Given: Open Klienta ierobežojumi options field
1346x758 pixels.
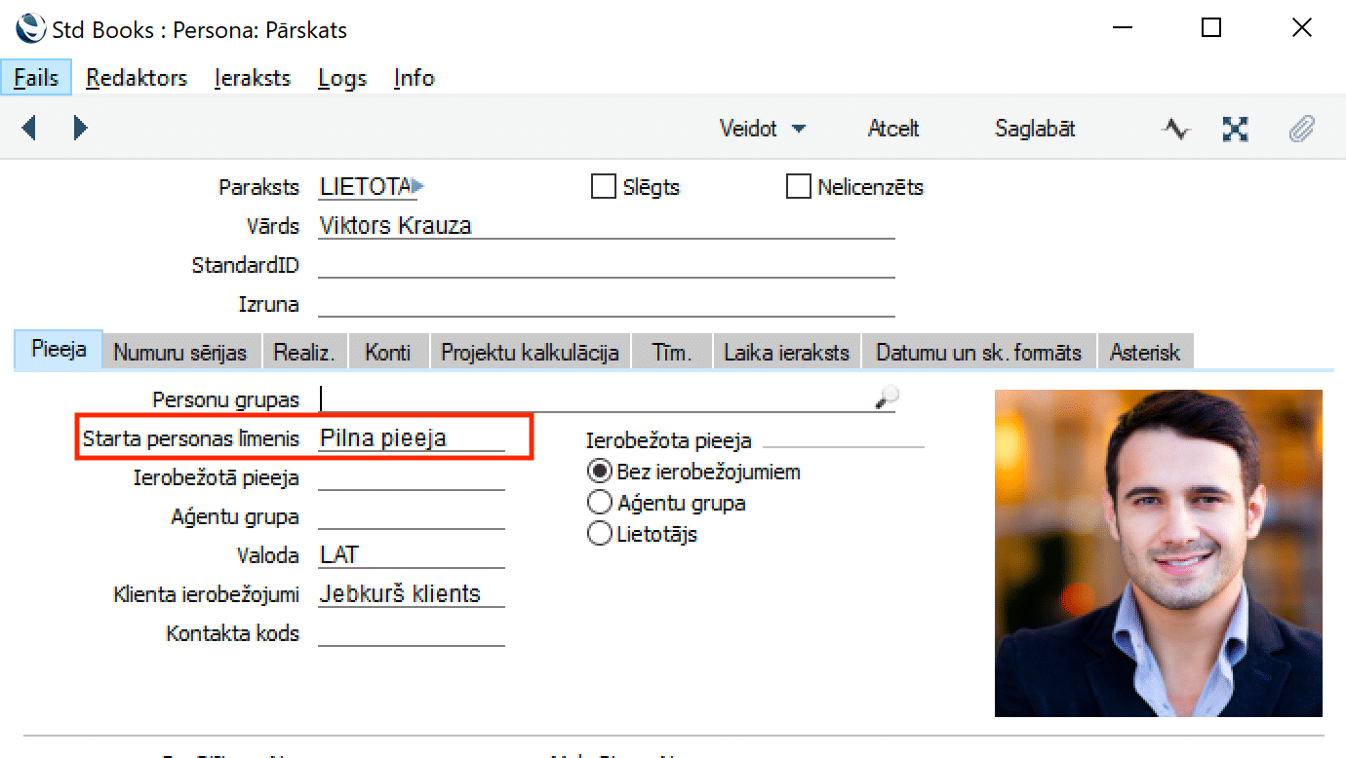Looking at the screenshot, I should pos(411,594).
